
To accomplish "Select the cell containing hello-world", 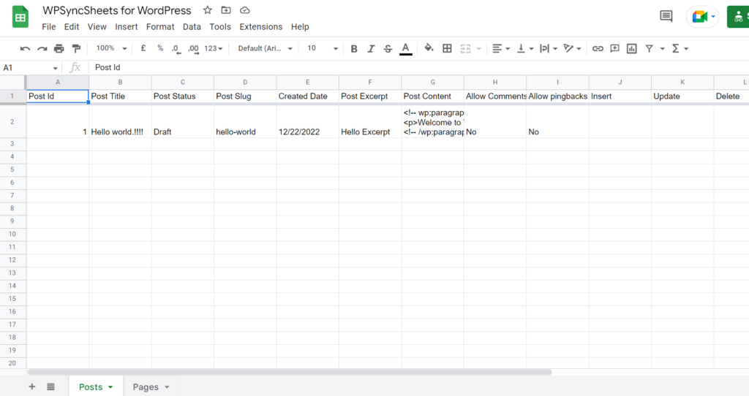I will coord(245,122).
